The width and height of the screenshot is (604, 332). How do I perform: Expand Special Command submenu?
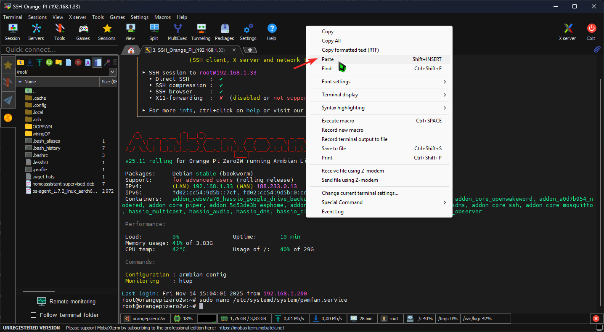(379, 202)
